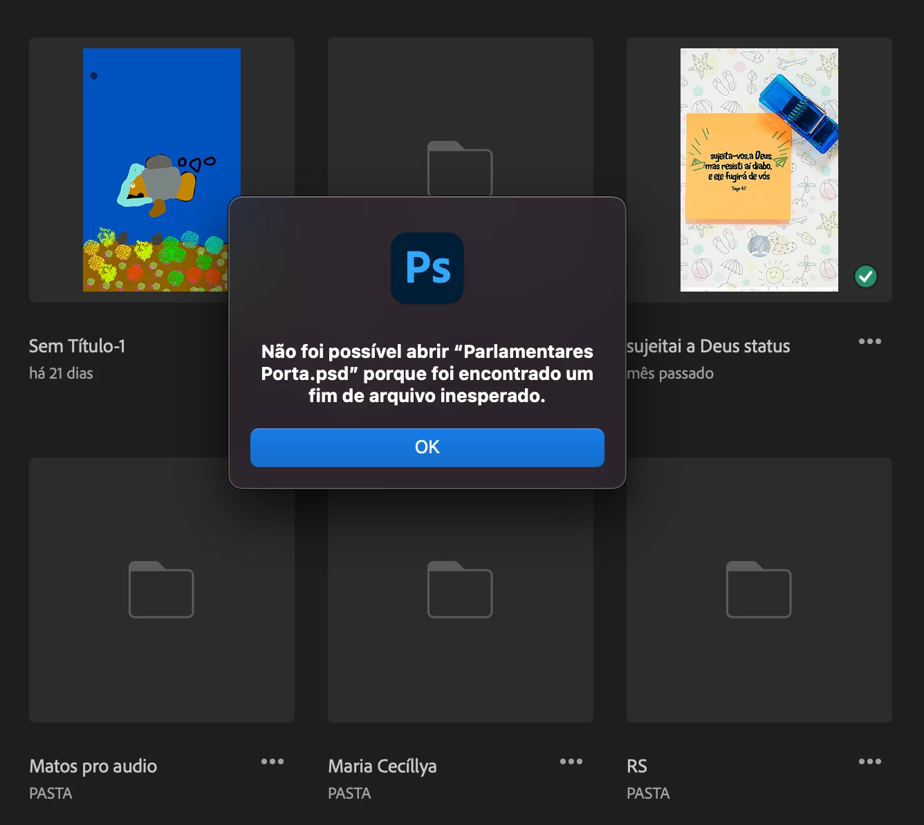Select the Sem Título-1 file name
Screen dimensions: 924x825
(x=77, y=346)
